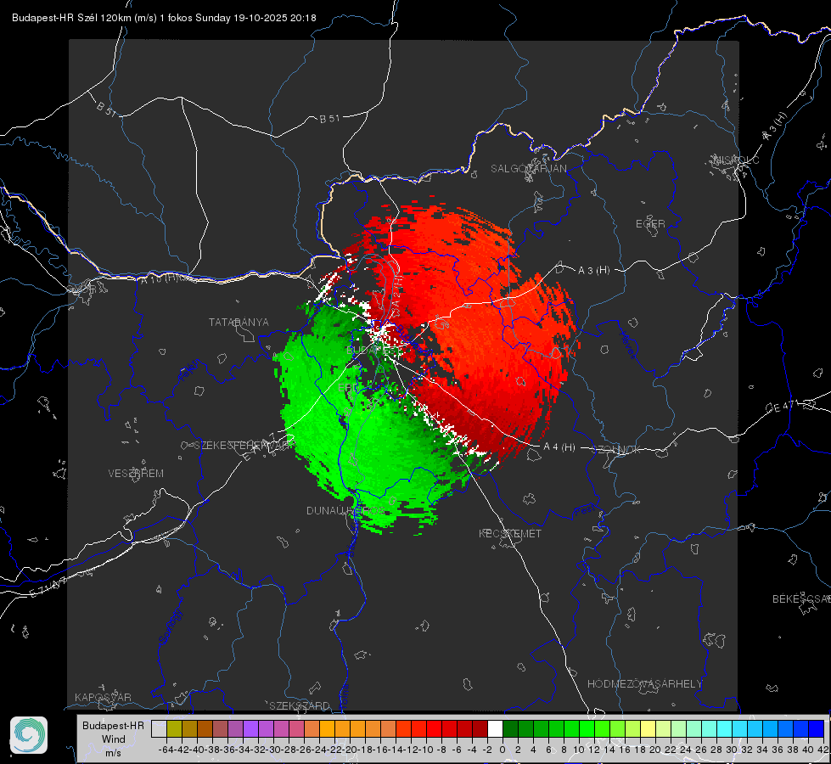Select the dark green swatch between 0 and 2
The image size is (831, 764).
(x=510, y=729)
